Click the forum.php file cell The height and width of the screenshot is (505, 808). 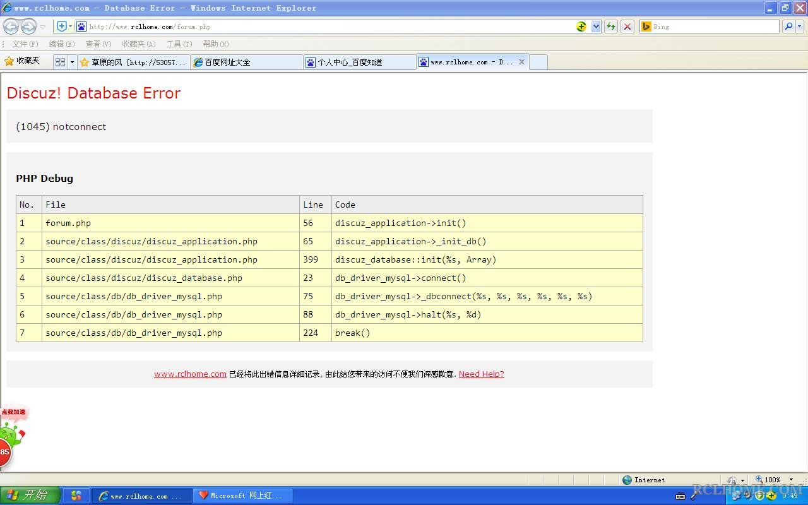[170, 223]
